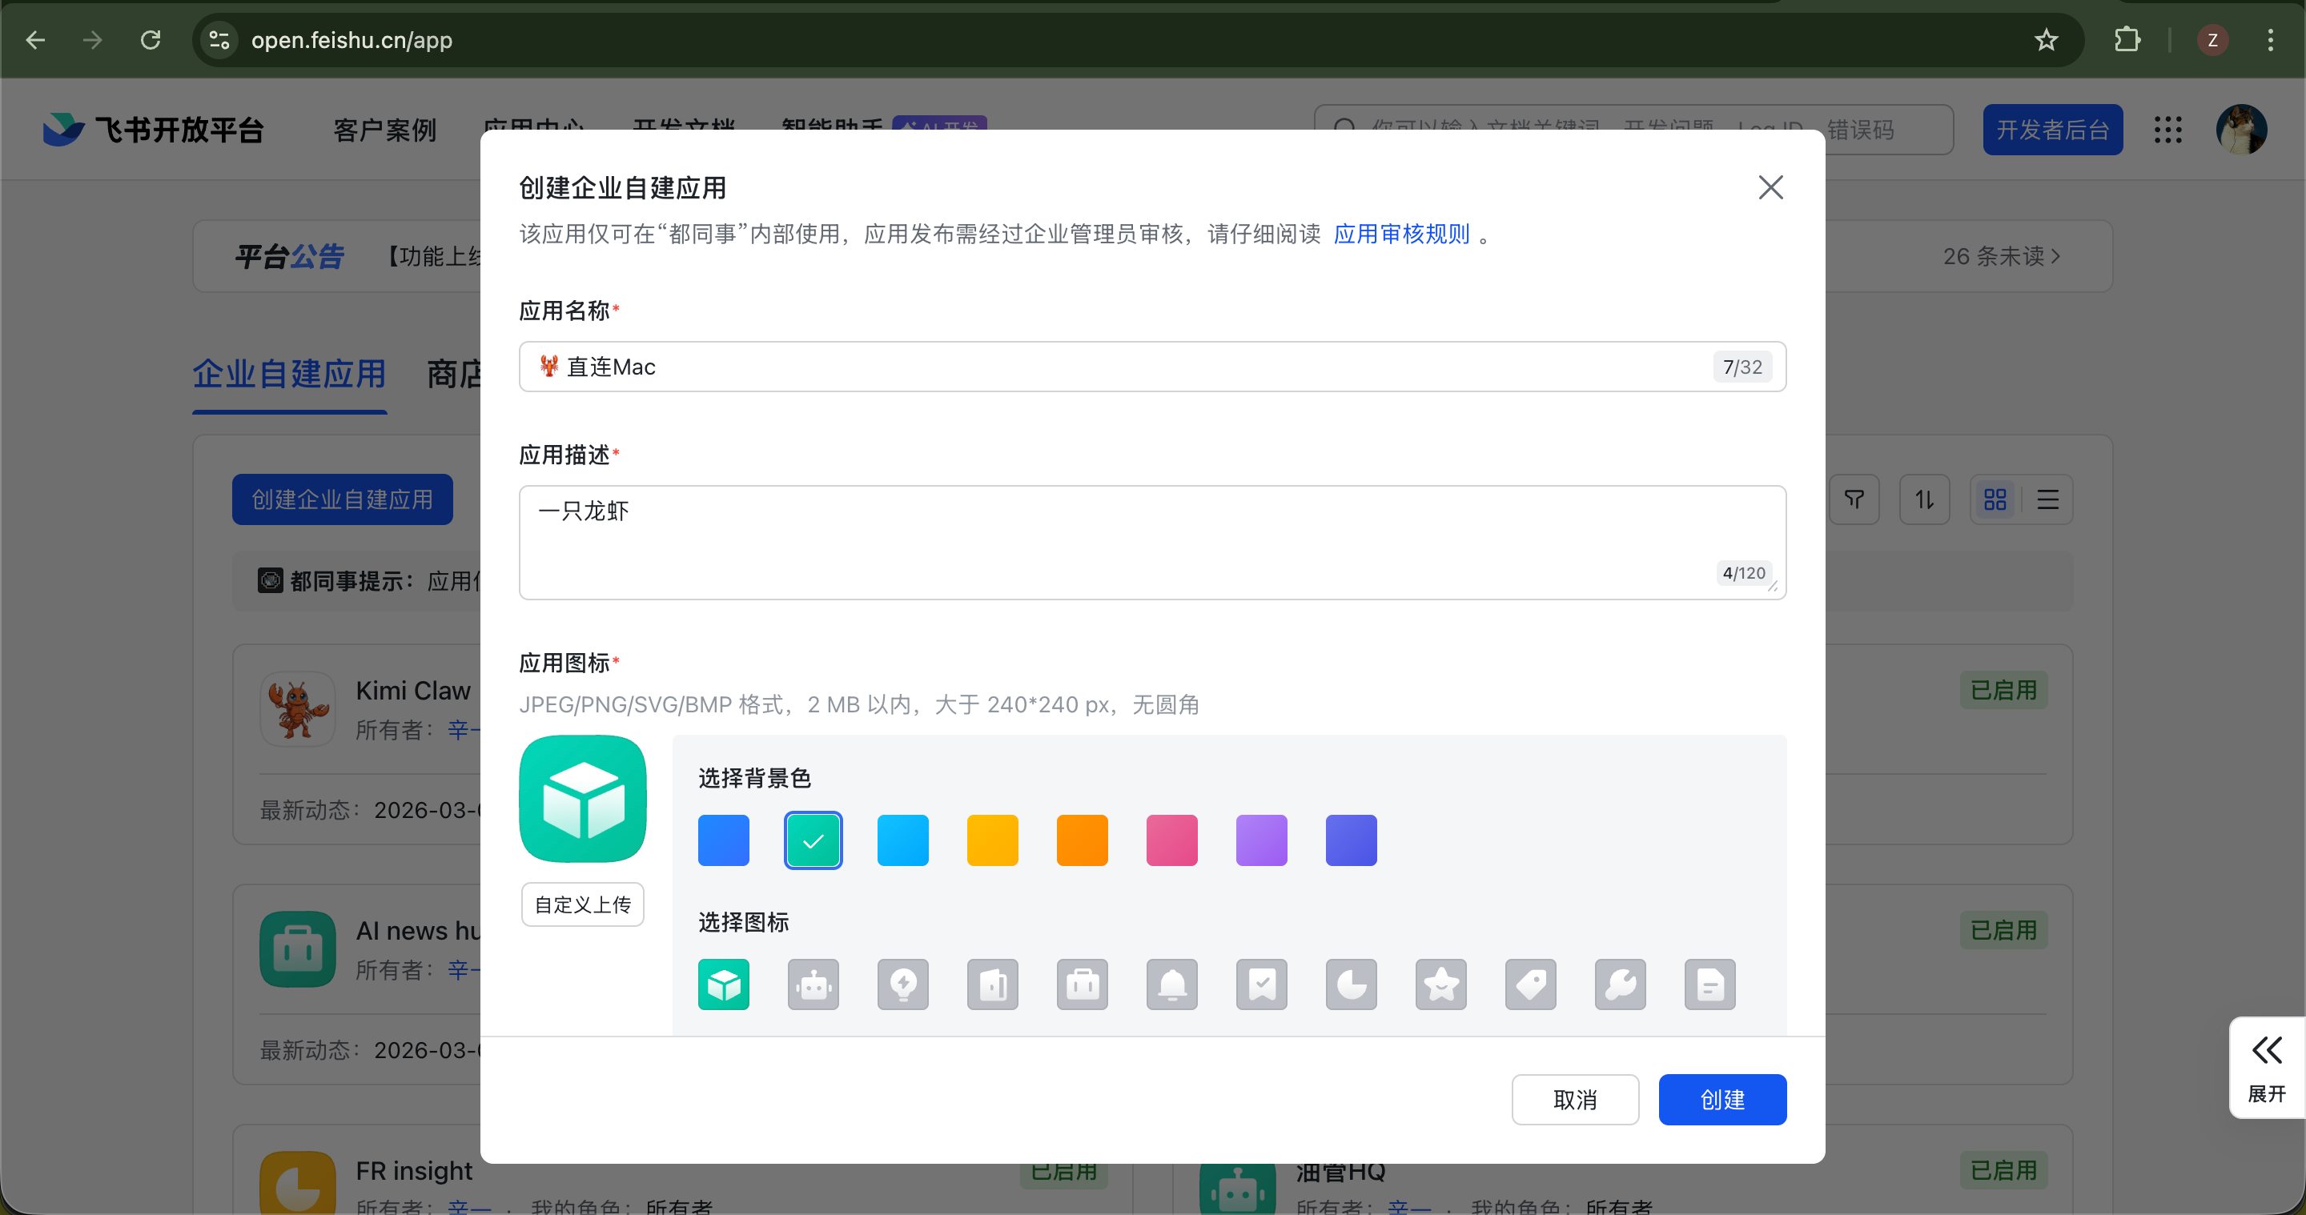This screenshot has height=1215, width=2306.
Task: Select the indigo background color
Action: 1351,840
